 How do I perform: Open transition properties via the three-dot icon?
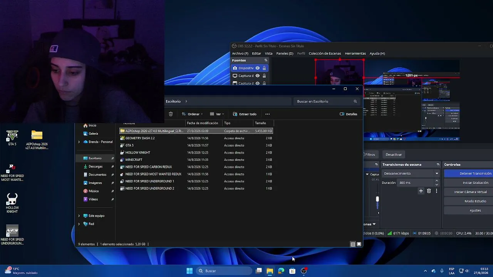coord(436,191)
